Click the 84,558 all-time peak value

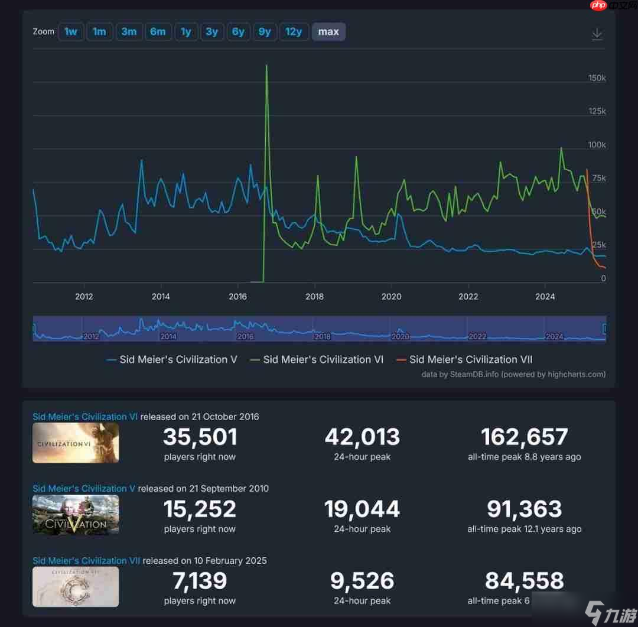[525, 580]
